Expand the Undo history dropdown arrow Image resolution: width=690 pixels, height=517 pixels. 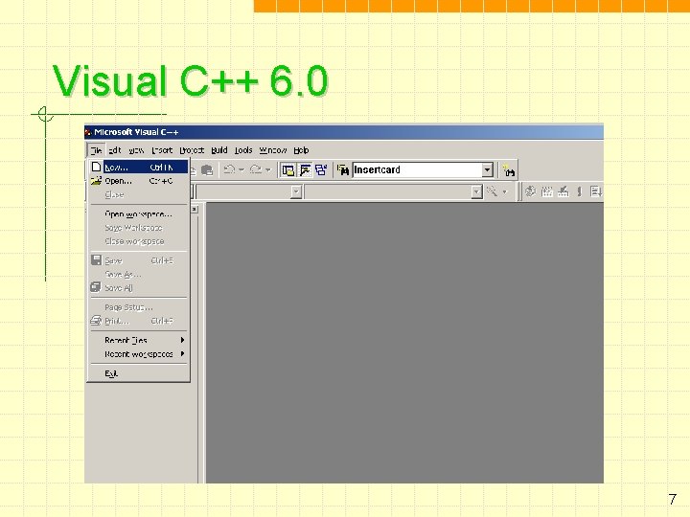point(241,169)
